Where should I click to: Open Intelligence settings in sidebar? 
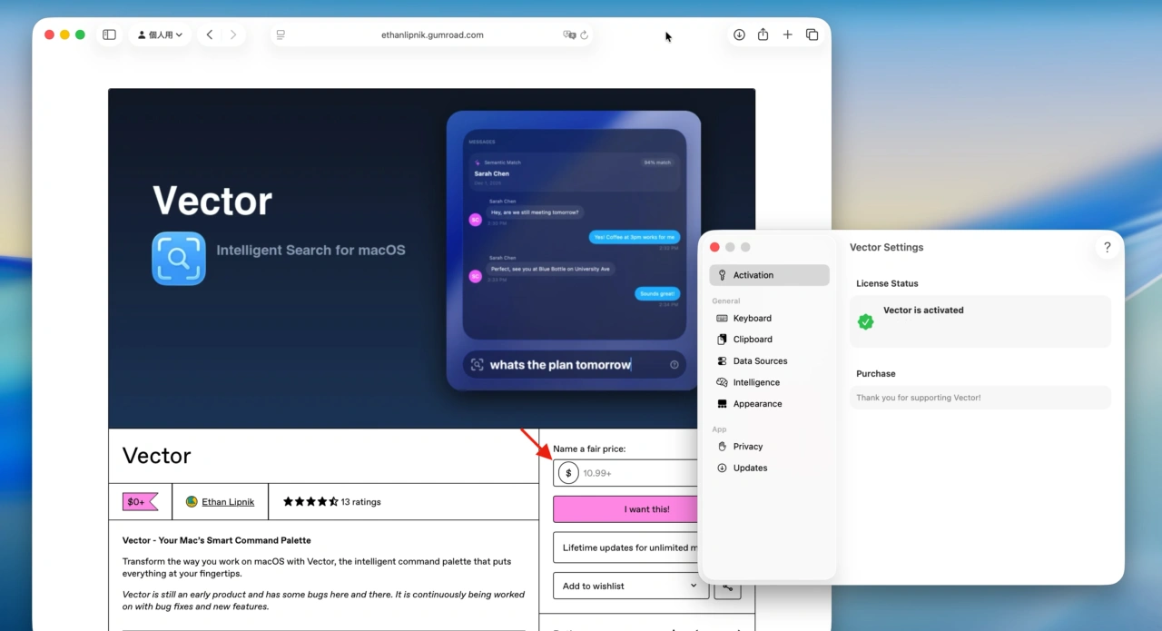[769, 382]
